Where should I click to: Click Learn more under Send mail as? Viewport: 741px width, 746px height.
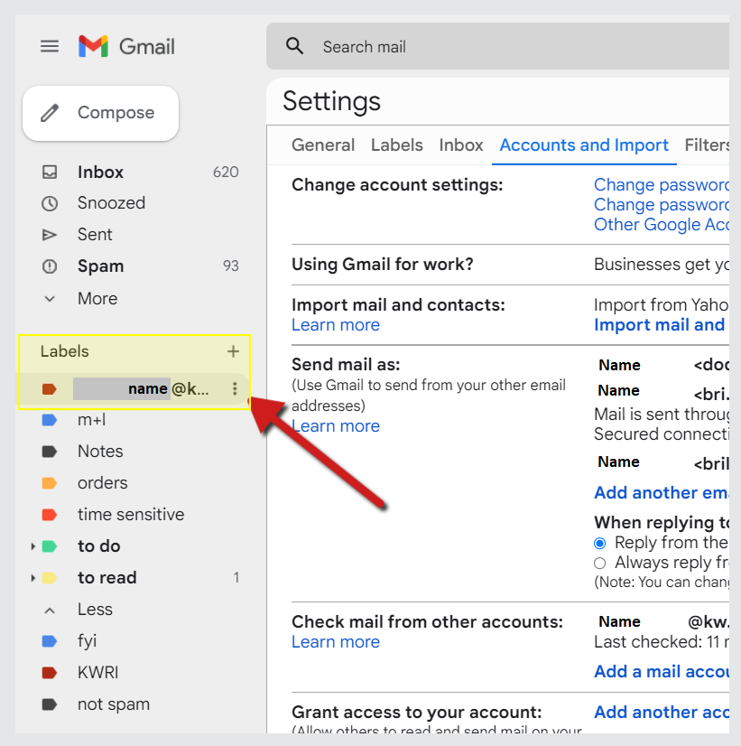coord(336,425)
